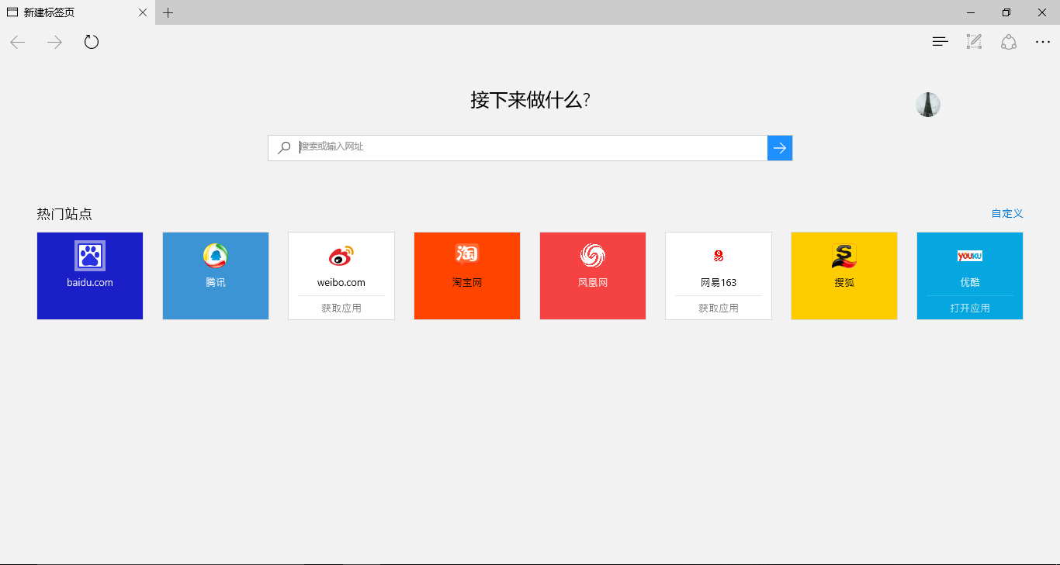This screenshot has height=565, width=1060.
Task: Select the 新建标签页 tab
Action: click(78, 12)
